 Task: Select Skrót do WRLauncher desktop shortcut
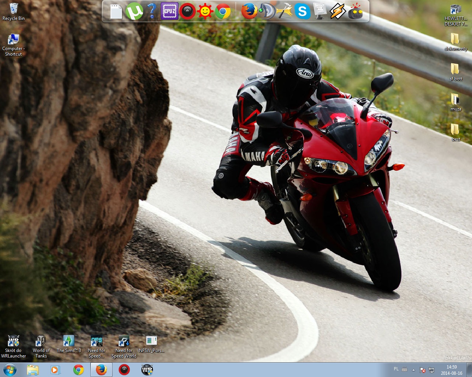pyautogui.click(x=14, y=347)
